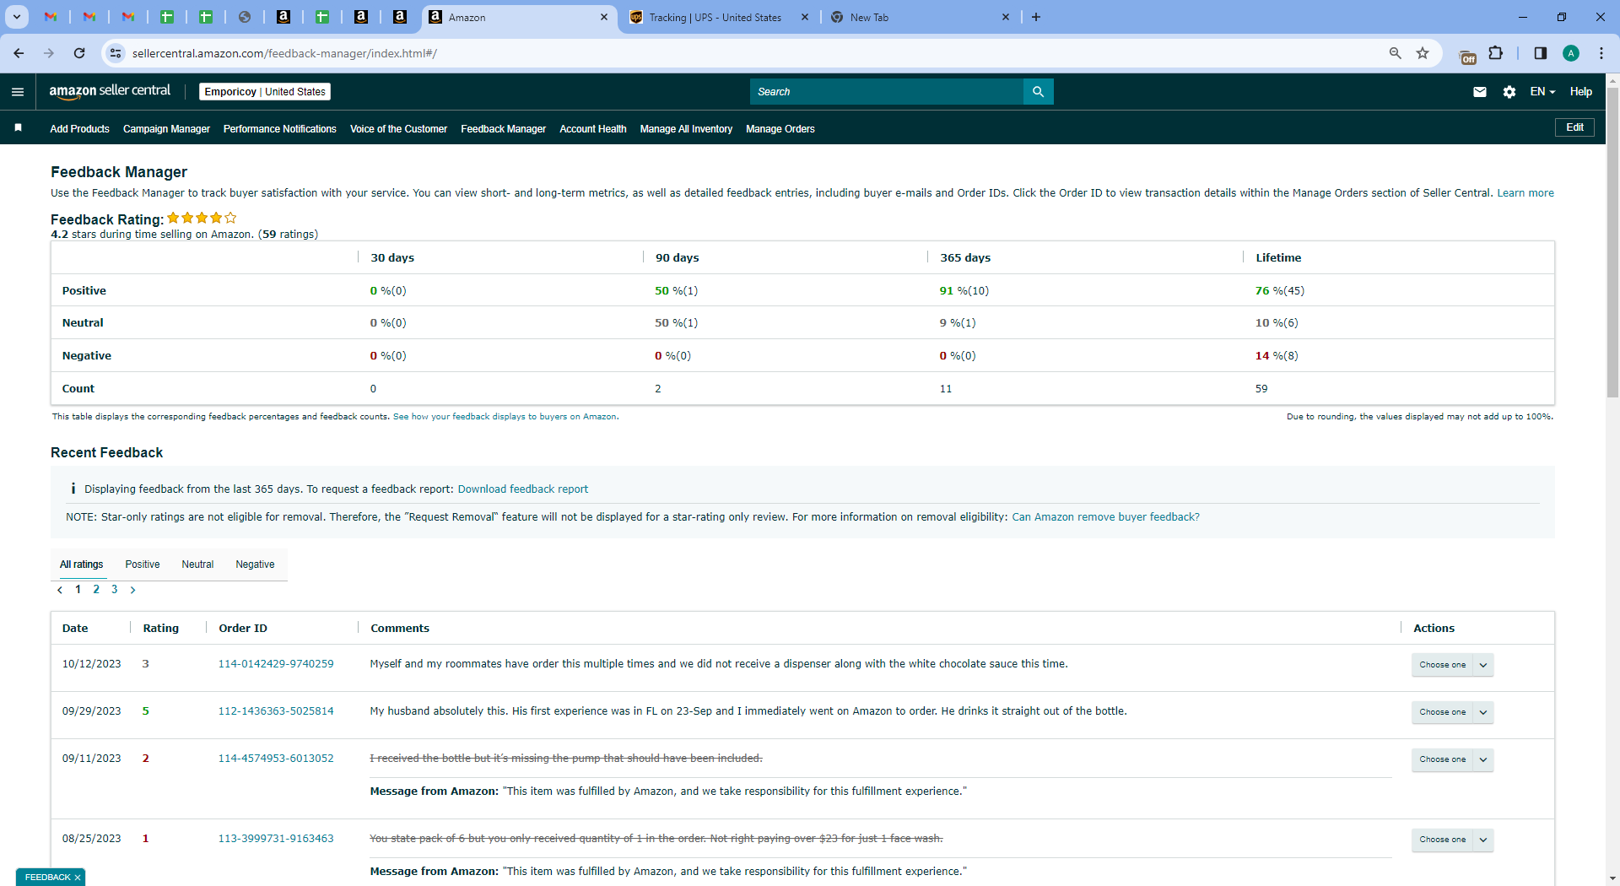The image size is (1620, 886).
Task: Switch to the Positive ratings tab
Action: click(x=143, y=565)
